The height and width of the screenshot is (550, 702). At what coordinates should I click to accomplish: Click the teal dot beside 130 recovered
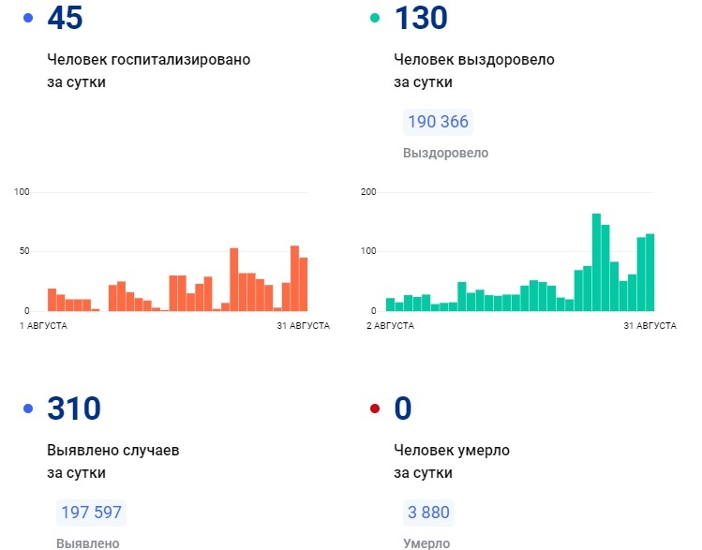375,19
